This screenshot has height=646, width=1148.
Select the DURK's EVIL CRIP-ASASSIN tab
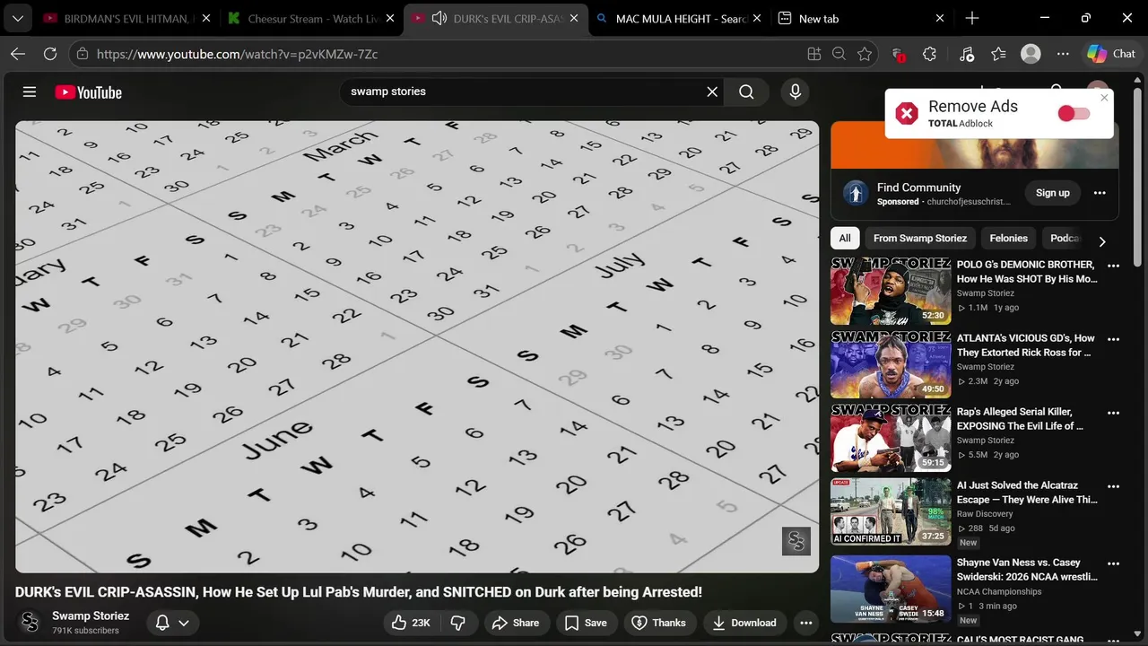[x=496, y=18]
